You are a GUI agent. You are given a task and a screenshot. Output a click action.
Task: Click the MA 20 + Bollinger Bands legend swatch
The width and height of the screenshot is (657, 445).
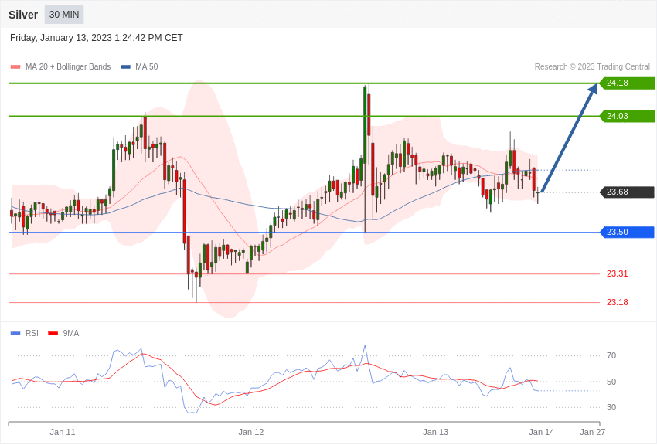click(x=15, y=67)
